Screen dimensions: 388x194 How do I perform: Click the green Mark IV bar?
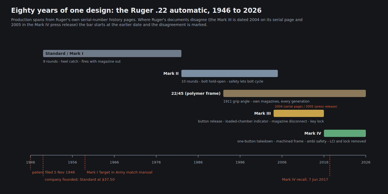click(345, 133)
